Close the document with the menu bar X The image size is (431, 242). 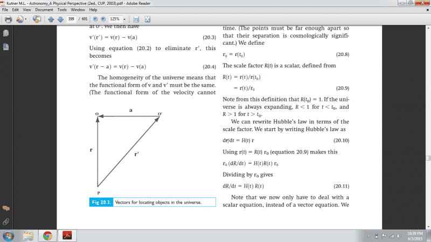[427, 10]
